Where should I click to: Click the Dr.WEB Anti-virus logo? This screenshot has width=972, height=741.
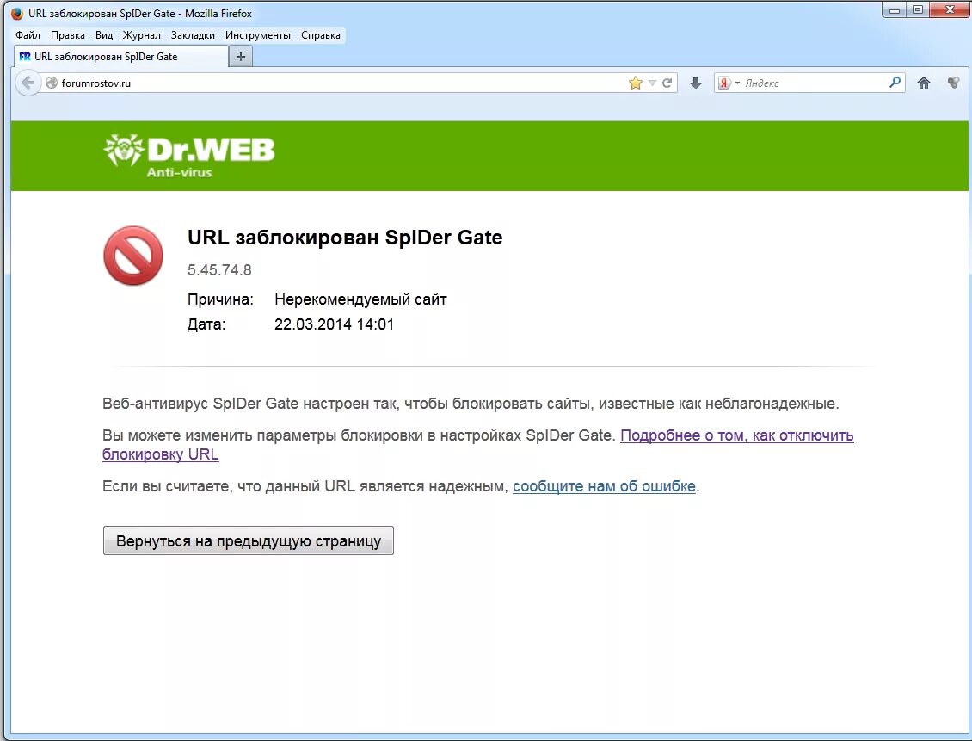pos(189,157)
